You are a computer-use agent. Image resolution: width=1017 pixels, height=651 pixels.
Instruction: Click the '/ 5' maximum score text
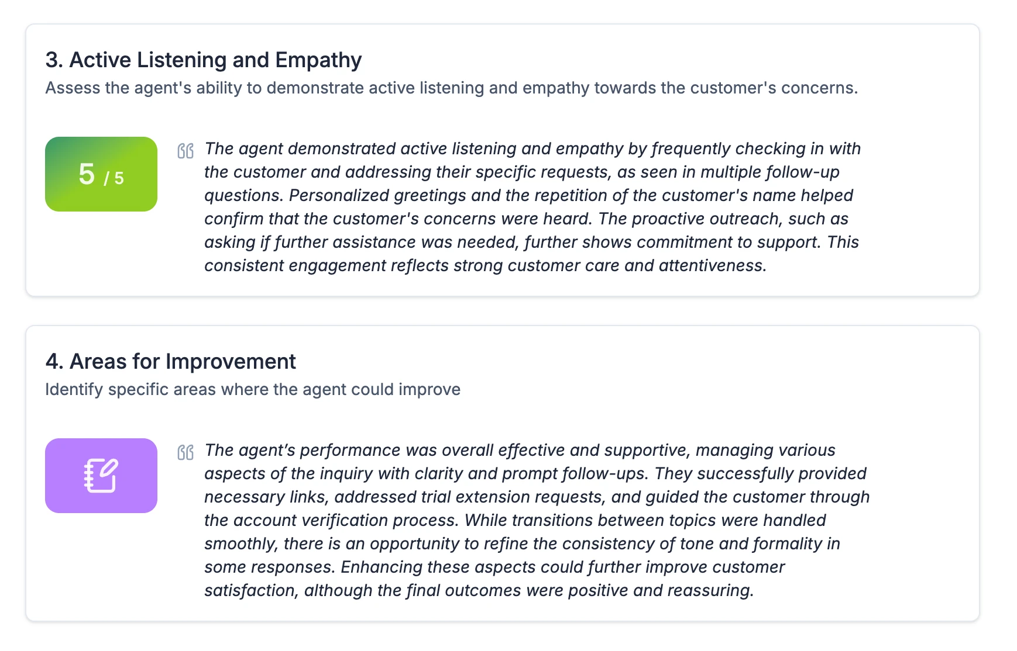click(114, 178)
